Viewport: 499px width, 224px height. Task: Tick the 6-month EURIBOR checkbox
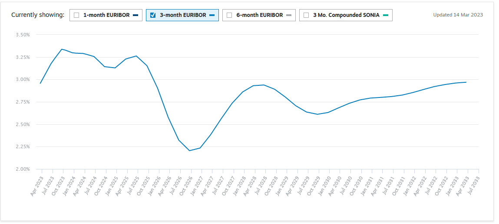(229, 15)
